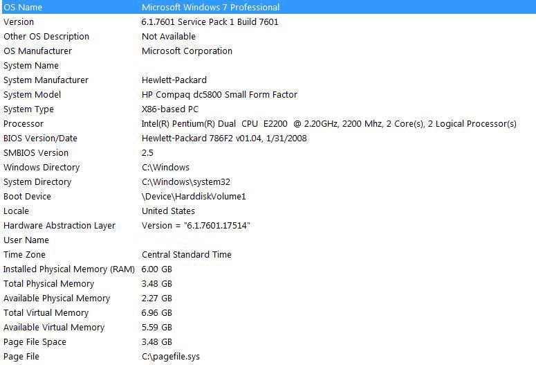536x365 pixels.
Task: Click the 'Hewlett-Packard' manufacturer value
Action: click(174, 80)
